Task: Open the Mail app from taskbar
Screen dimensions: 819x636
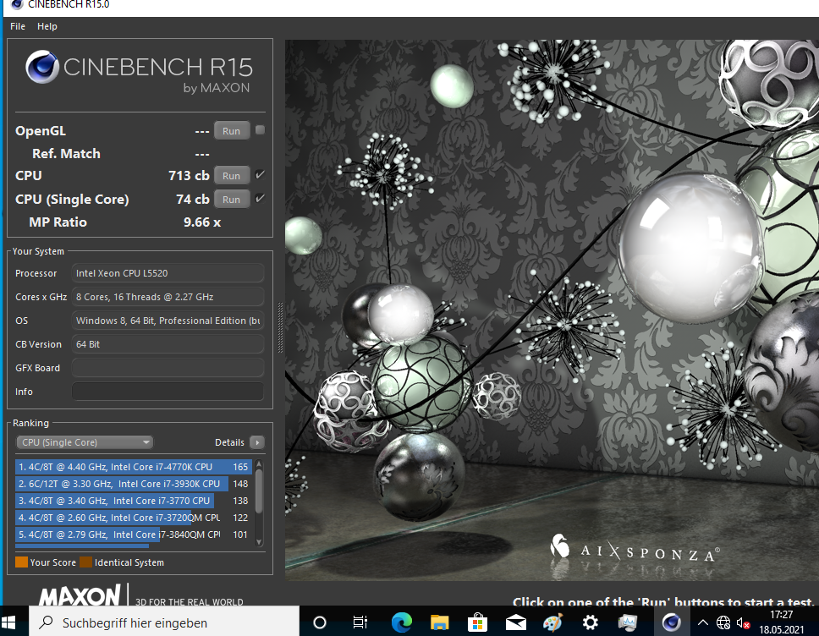Action: click(x=515, y=622)
